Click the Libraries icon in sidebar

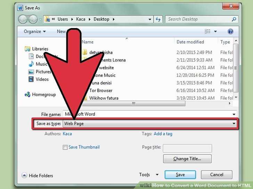27,49
